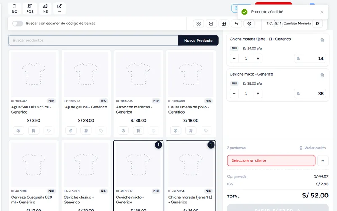Select Causa limeña de pollo product image

point(191,75)
